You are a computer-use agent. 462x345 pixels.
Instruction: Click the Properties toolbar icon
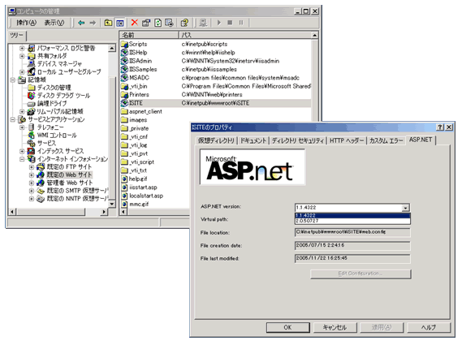pyautogui.click(x=146, y=23)
